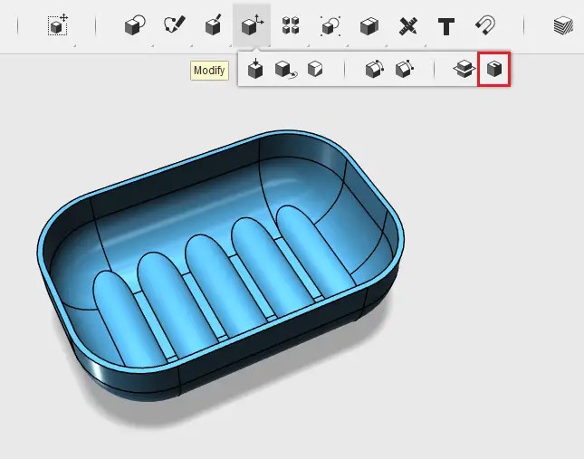This screenshot has width=584, height=459.
Task: Choose Chamfer in Modify flyout
Action: tap(405, 69)
